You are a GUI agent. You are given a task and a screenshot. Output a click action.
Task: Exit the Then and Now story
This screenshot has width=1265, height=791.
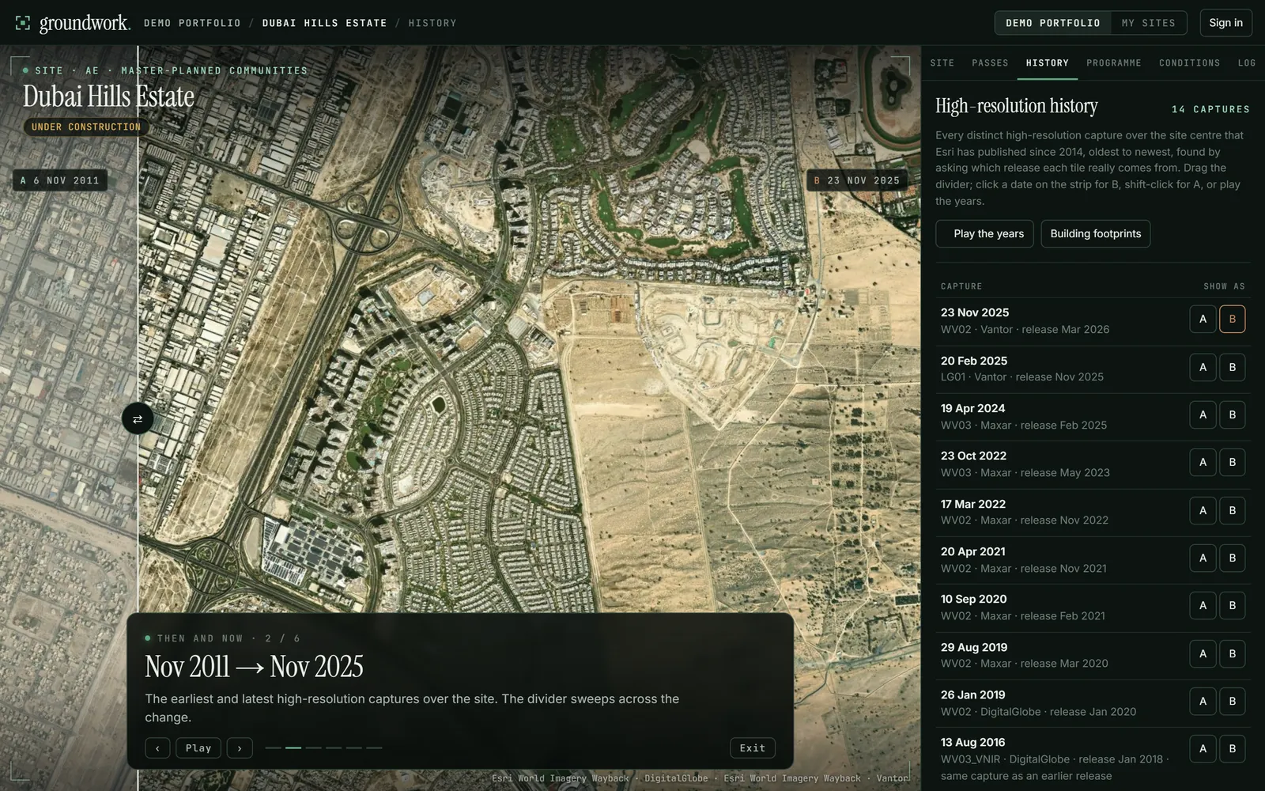pyautogui.click(x=752, y=747)
